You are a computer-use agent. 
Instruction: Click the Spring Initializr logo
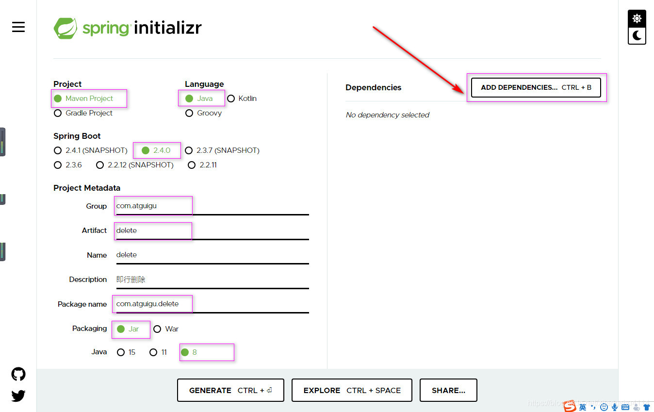(x=128, y=28)
